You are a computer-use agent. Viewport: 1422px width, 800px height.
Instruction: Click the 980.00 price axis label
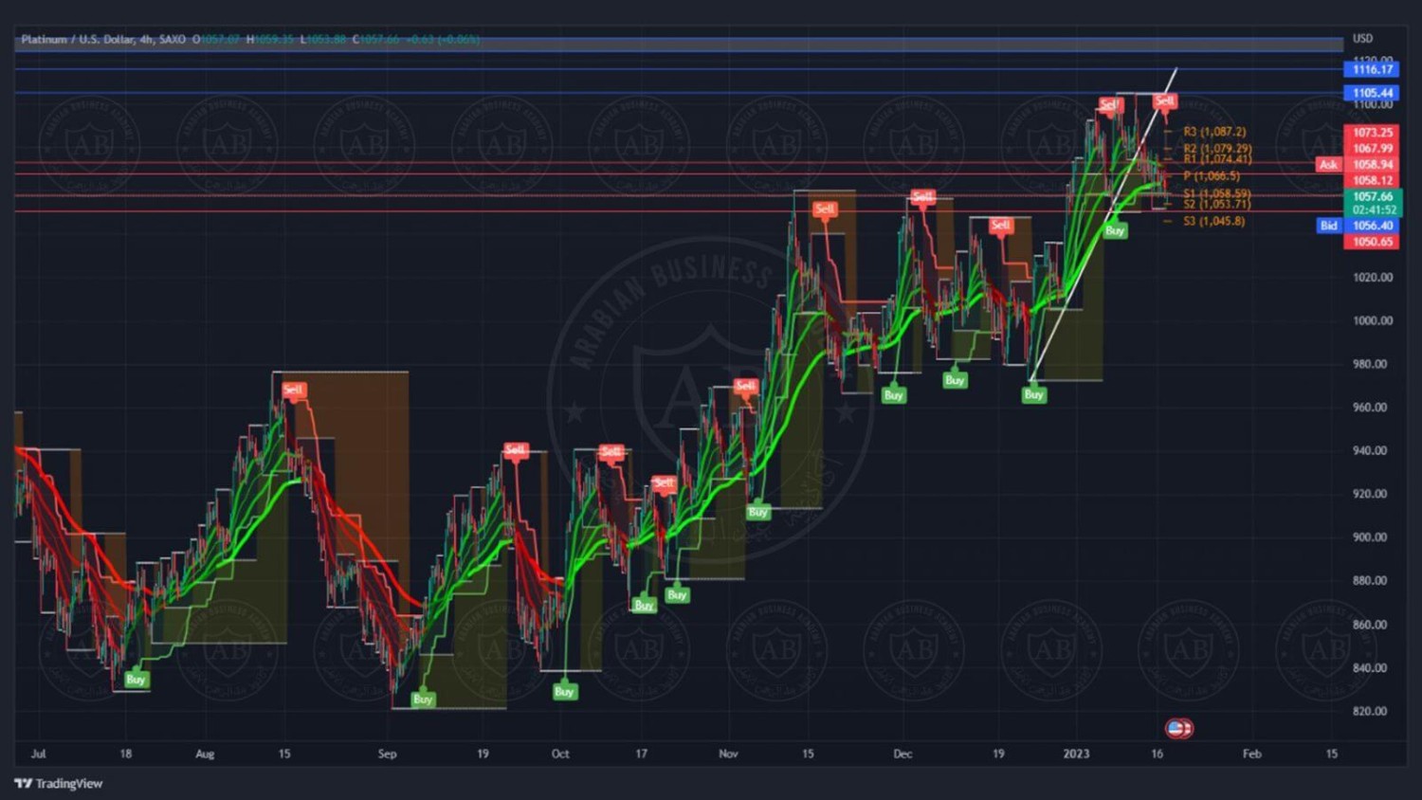coord(1370,364)
